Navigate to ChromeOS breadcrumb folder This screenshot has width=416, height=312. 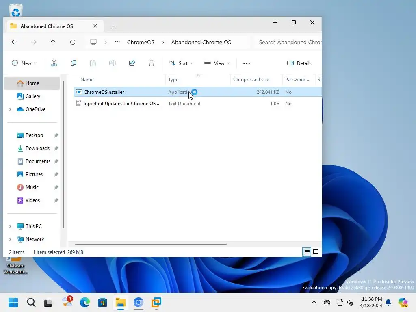pos(141,42)
